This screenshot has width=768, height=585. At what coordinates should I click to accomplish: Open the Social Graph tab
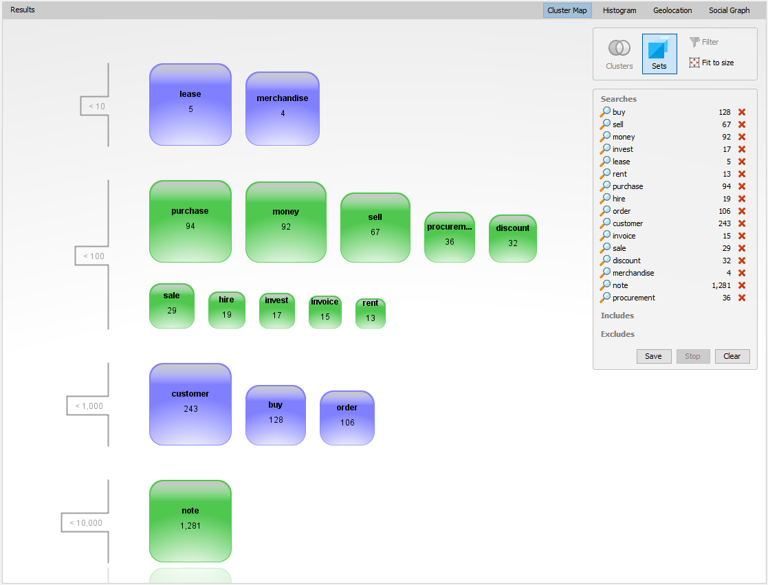(729, 10)
